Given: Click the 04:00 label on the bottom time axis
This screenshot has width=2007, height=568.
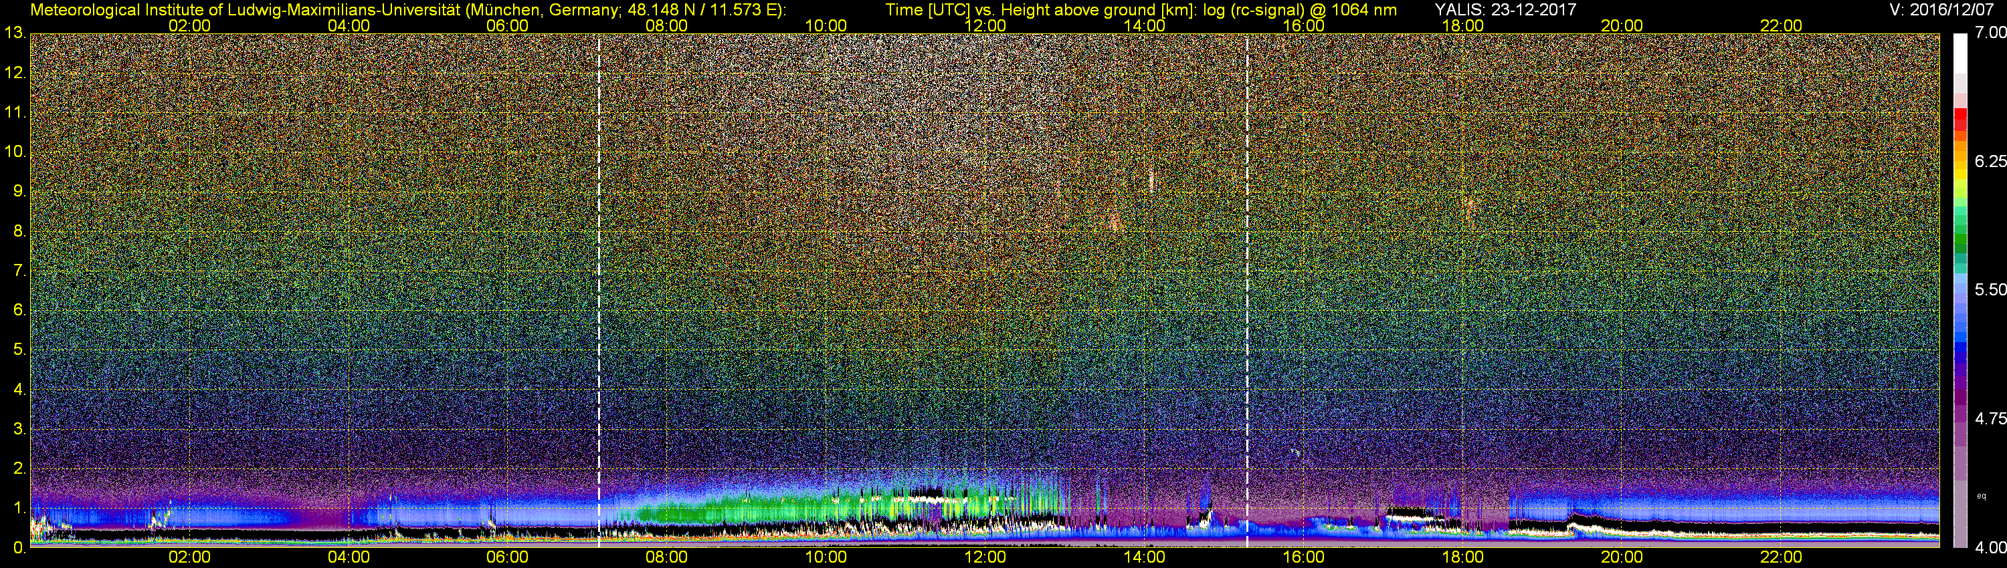Looking at the screenshot, I should (349, 557).
